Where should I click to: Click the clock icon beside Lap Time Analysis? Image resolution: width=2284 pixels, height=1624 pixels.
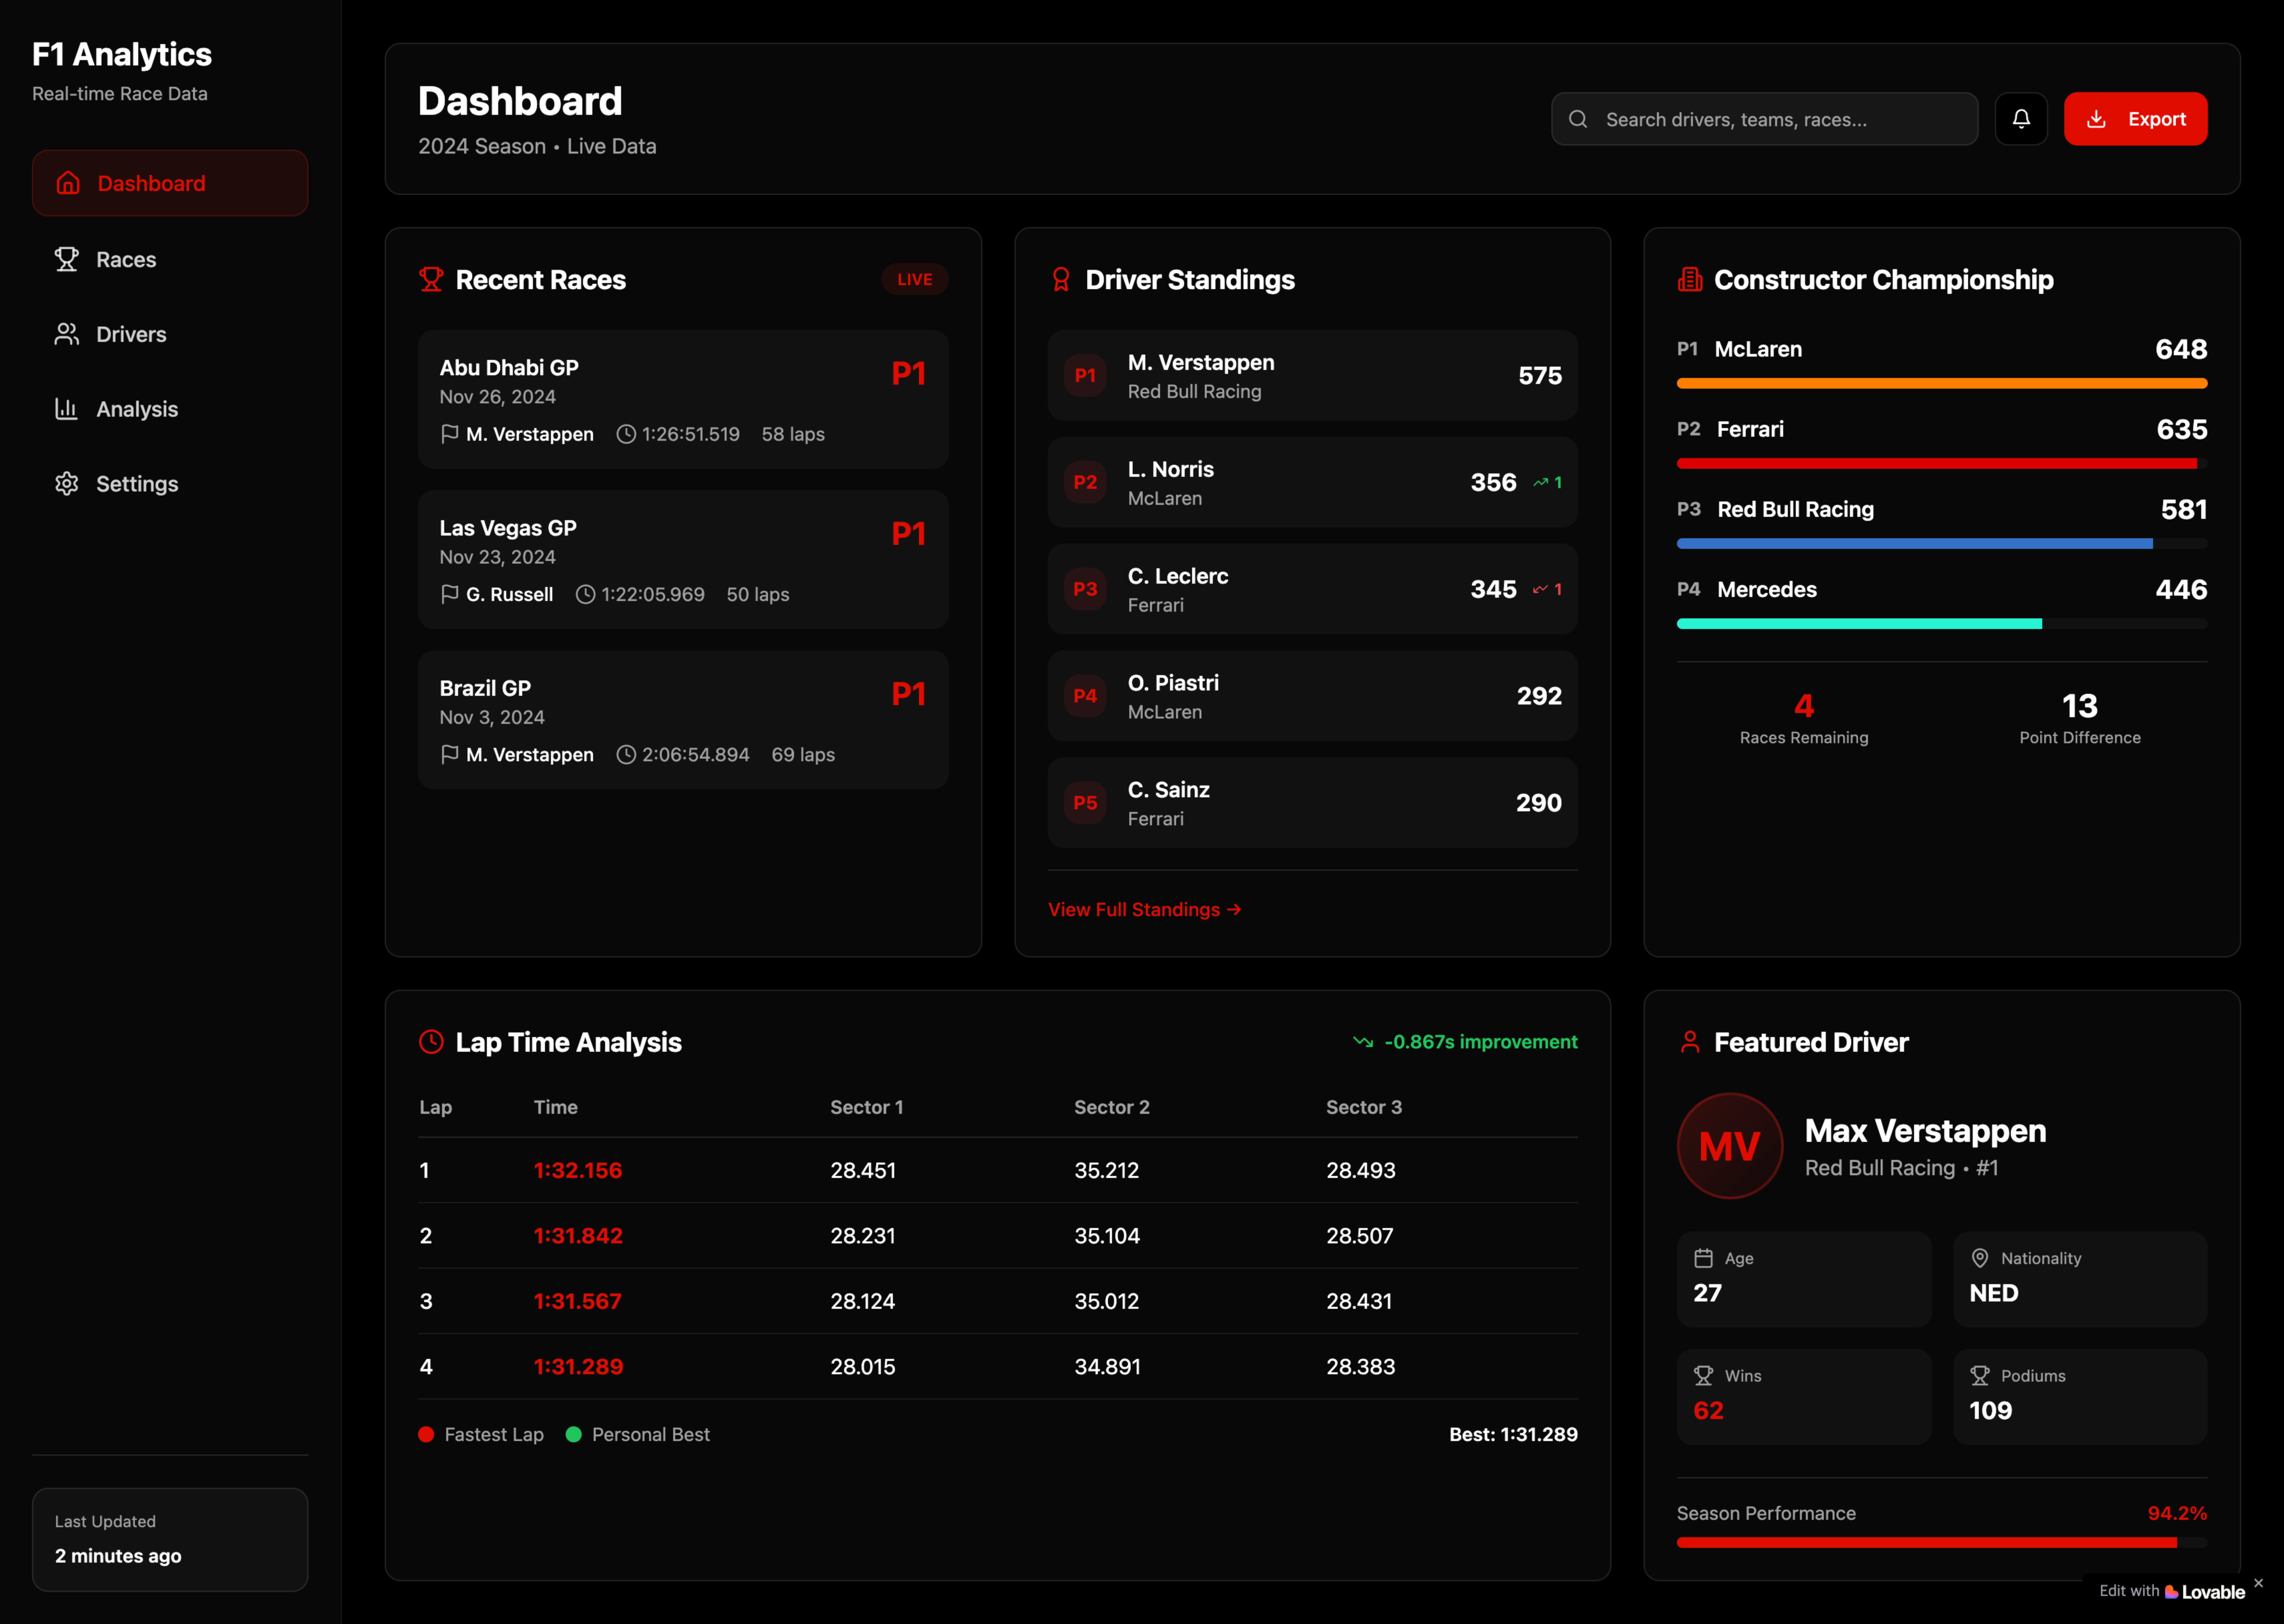(431, 1042)
